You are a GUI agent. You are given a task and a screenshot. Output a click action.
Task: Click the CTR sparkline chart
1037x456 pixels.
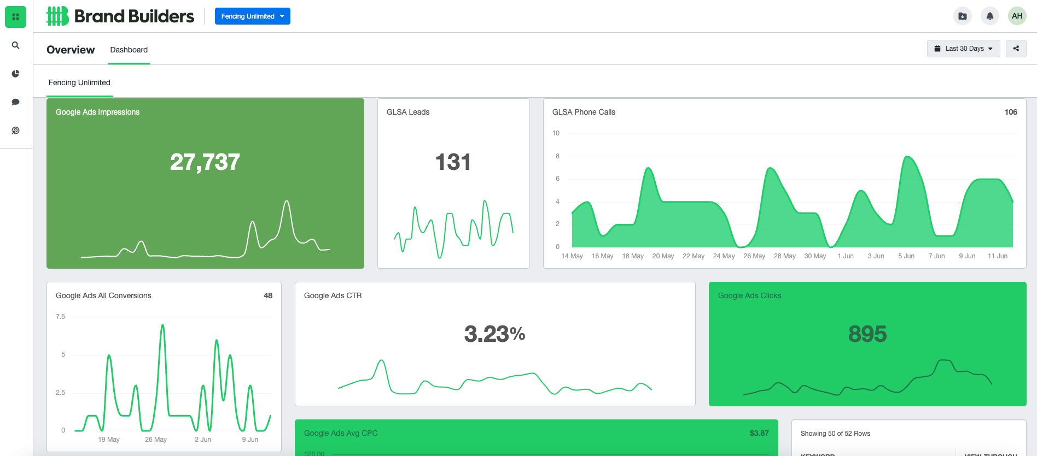[495, 377]
